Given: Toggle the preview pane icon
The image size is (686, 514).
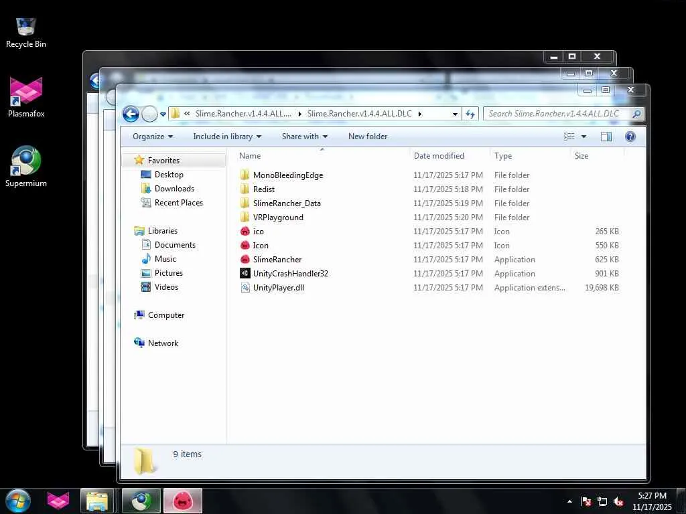Looking at the screenshot, I should click(606, 137).
